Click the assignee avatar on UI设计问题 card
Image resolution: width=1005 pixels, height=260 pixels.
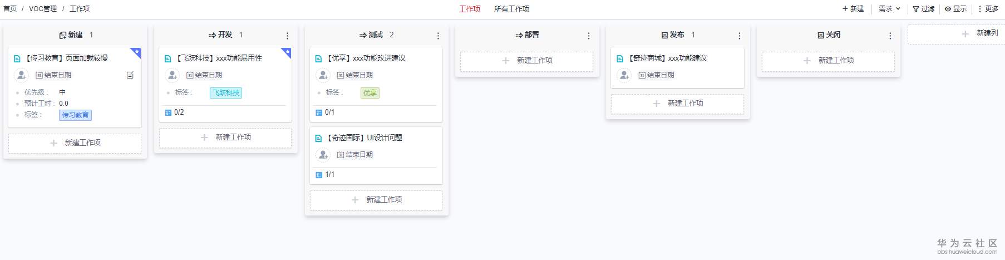(x=323, y=155)
